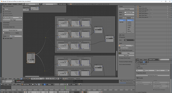Click the pied_avant_droit mesh object icon
Screen dimensions: 172x93
pos(138,12)
